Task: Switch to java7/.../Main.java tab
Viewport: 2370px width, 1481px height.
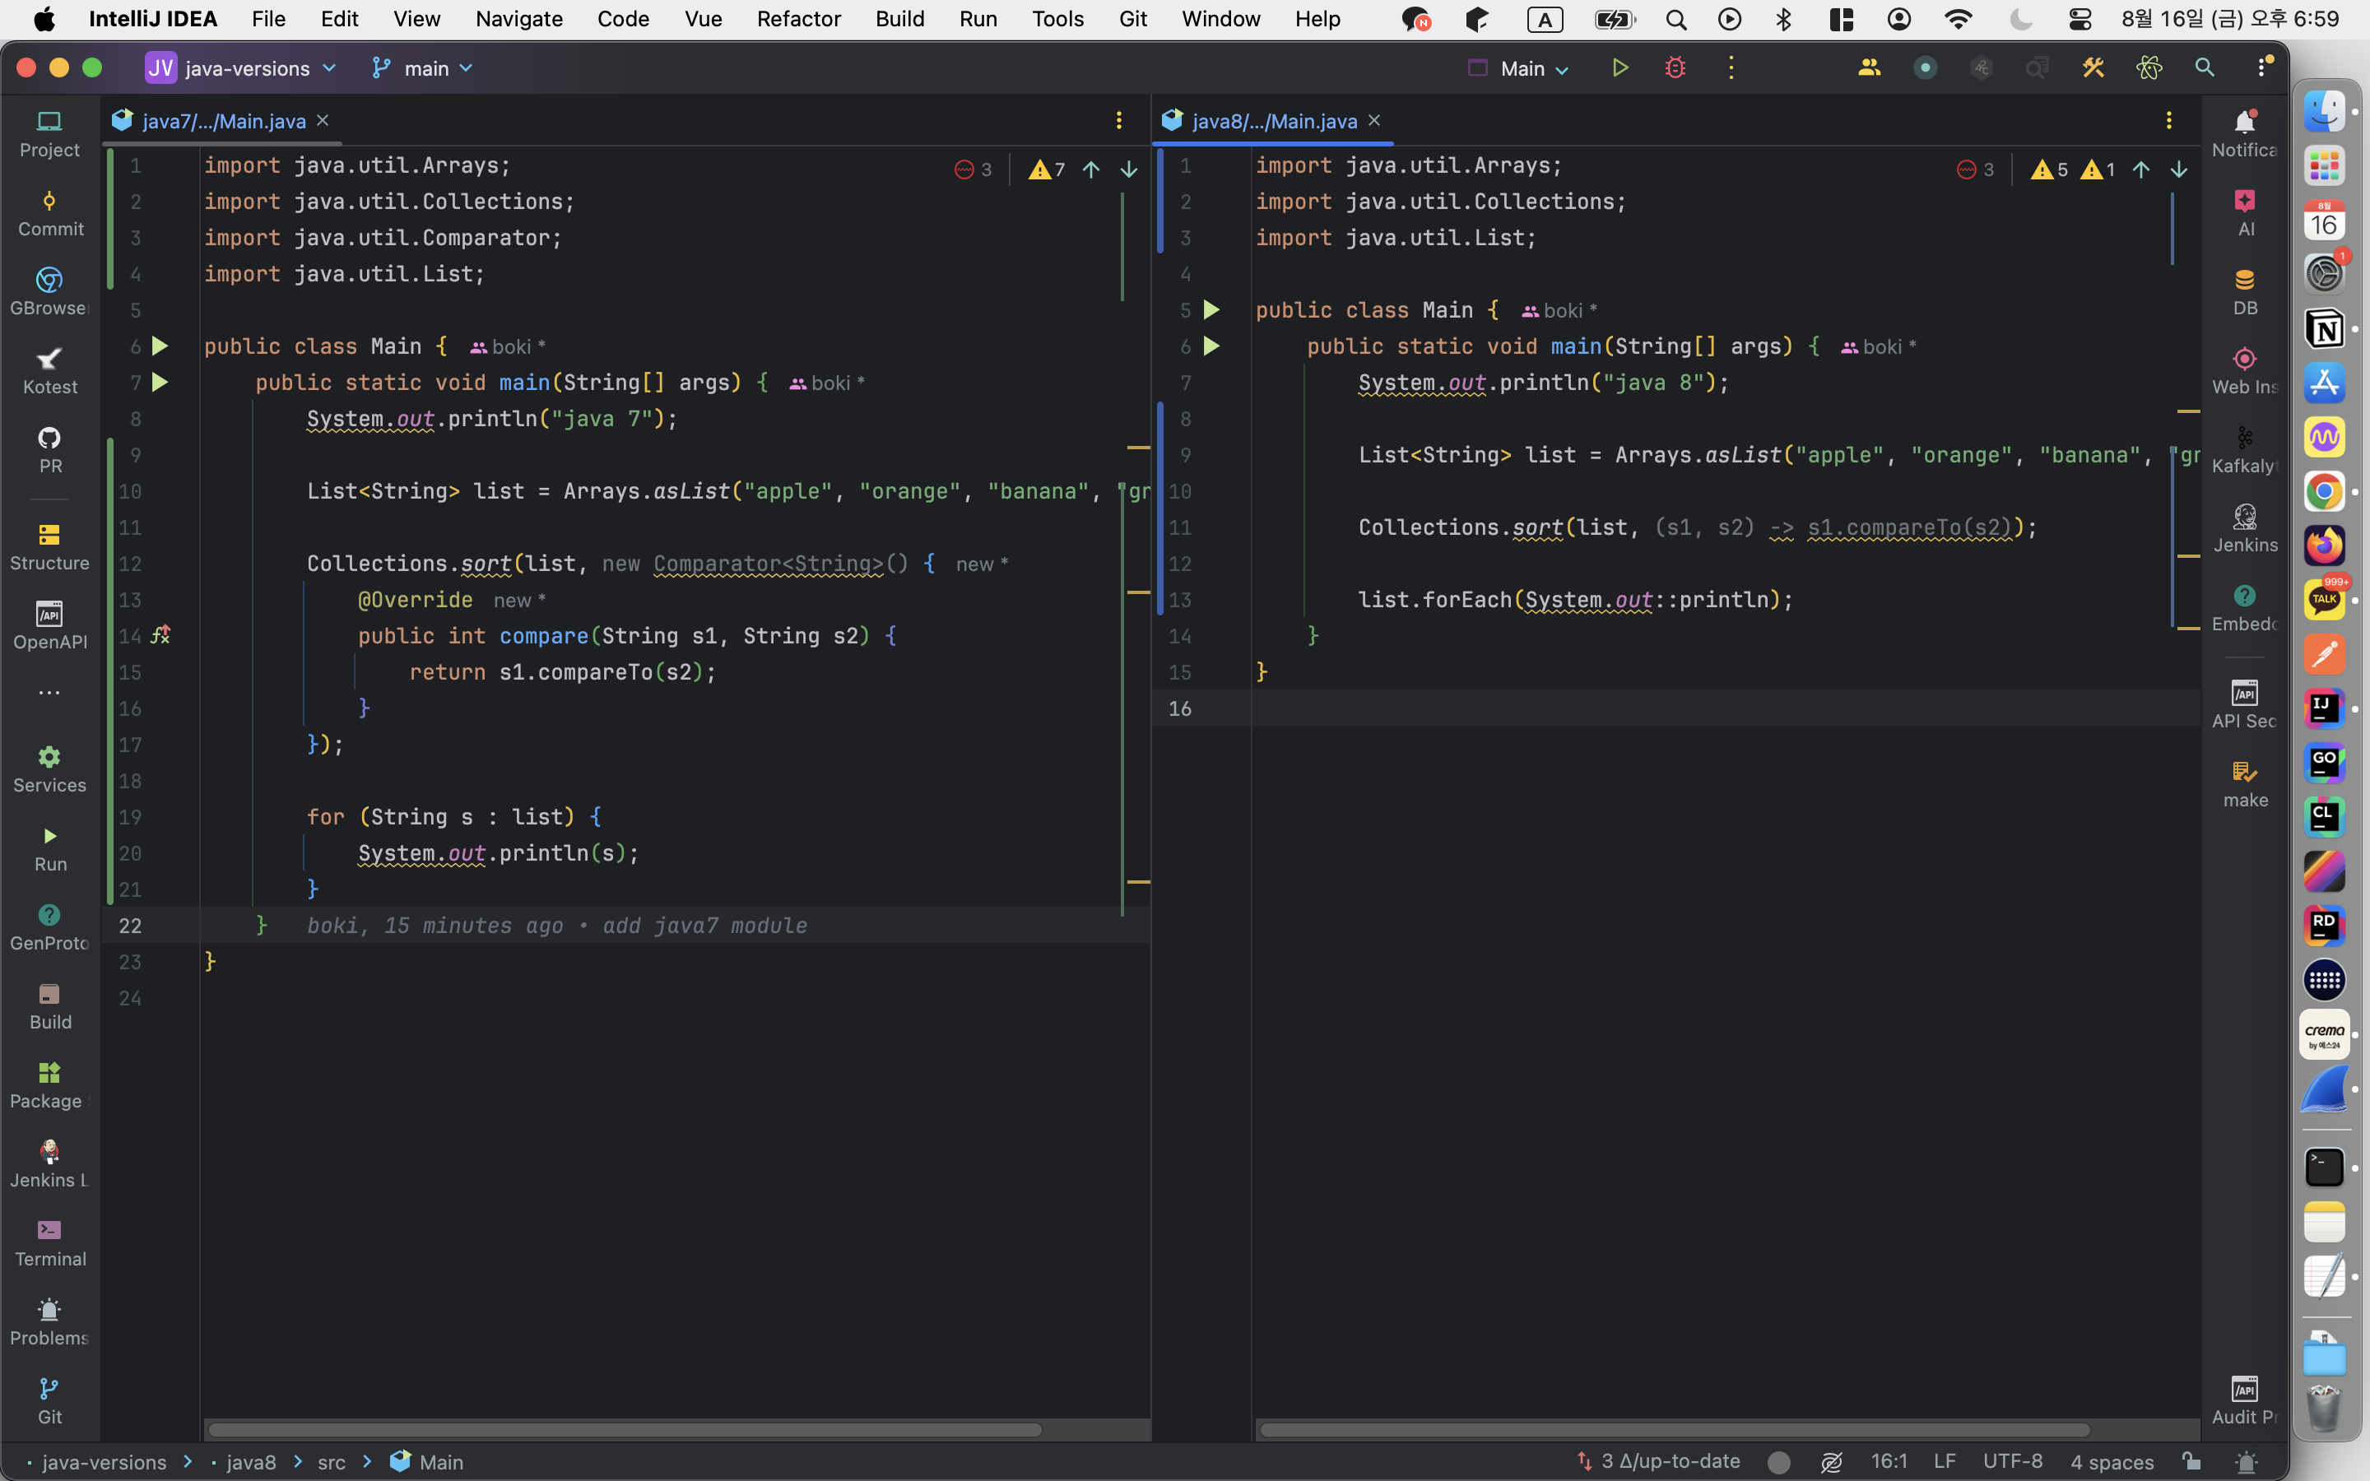Action: pos(223,120)
